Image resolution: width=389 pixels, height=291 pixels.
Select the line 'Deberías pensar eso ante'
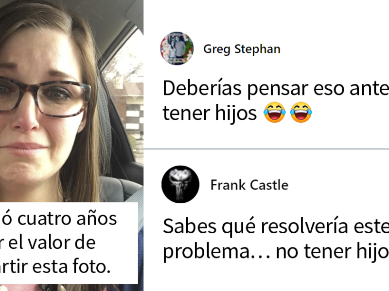click(x=276, y=88)
